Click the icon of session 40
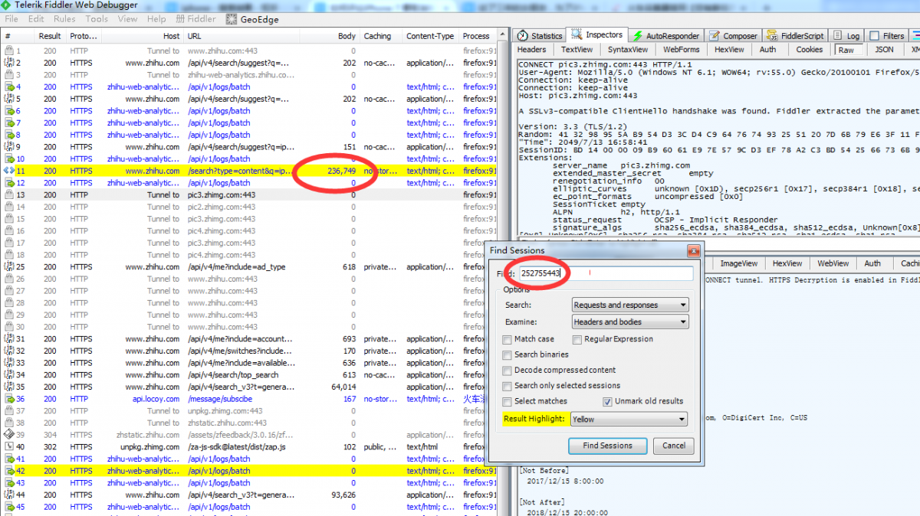The height and width of the screenshot is (516, 920). click(x=8, y=447)
